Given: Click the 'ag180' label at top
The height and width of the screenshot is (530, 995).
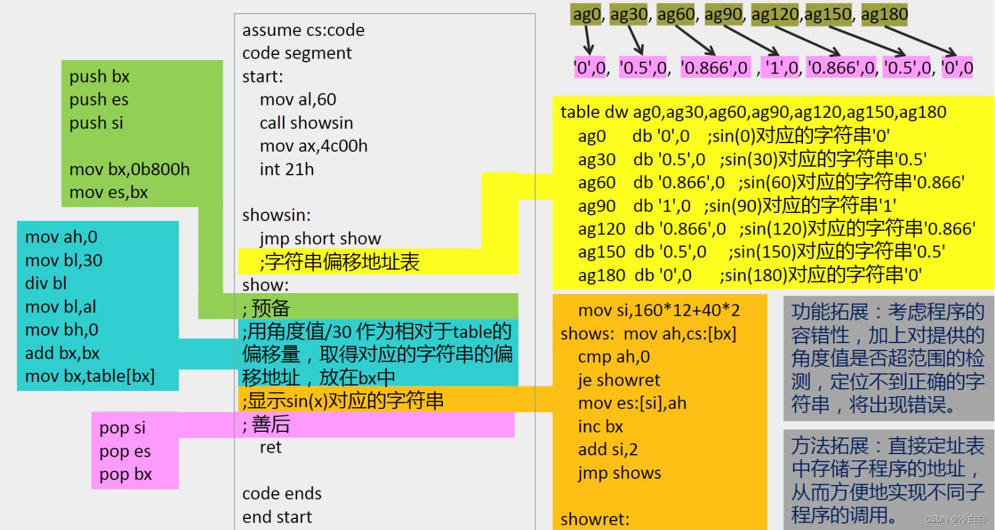Looking at the screenshot, I should 884,14.
